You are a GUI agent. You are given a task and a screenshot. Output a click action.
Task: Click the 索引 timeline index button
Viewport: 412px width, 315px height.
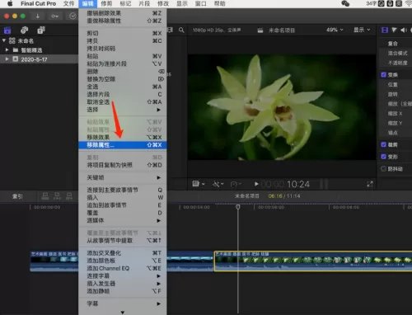[17, 196]
